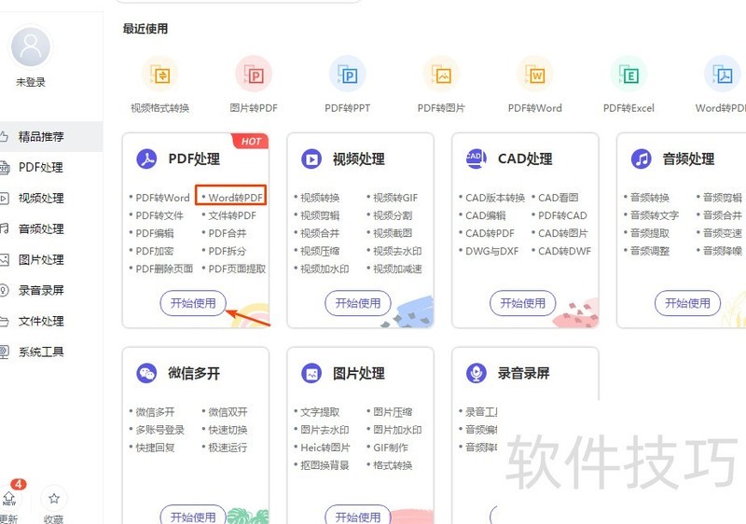Select 视频处理 in the sidebar
The width and height of the screenshot is (746, 524).
41,199
